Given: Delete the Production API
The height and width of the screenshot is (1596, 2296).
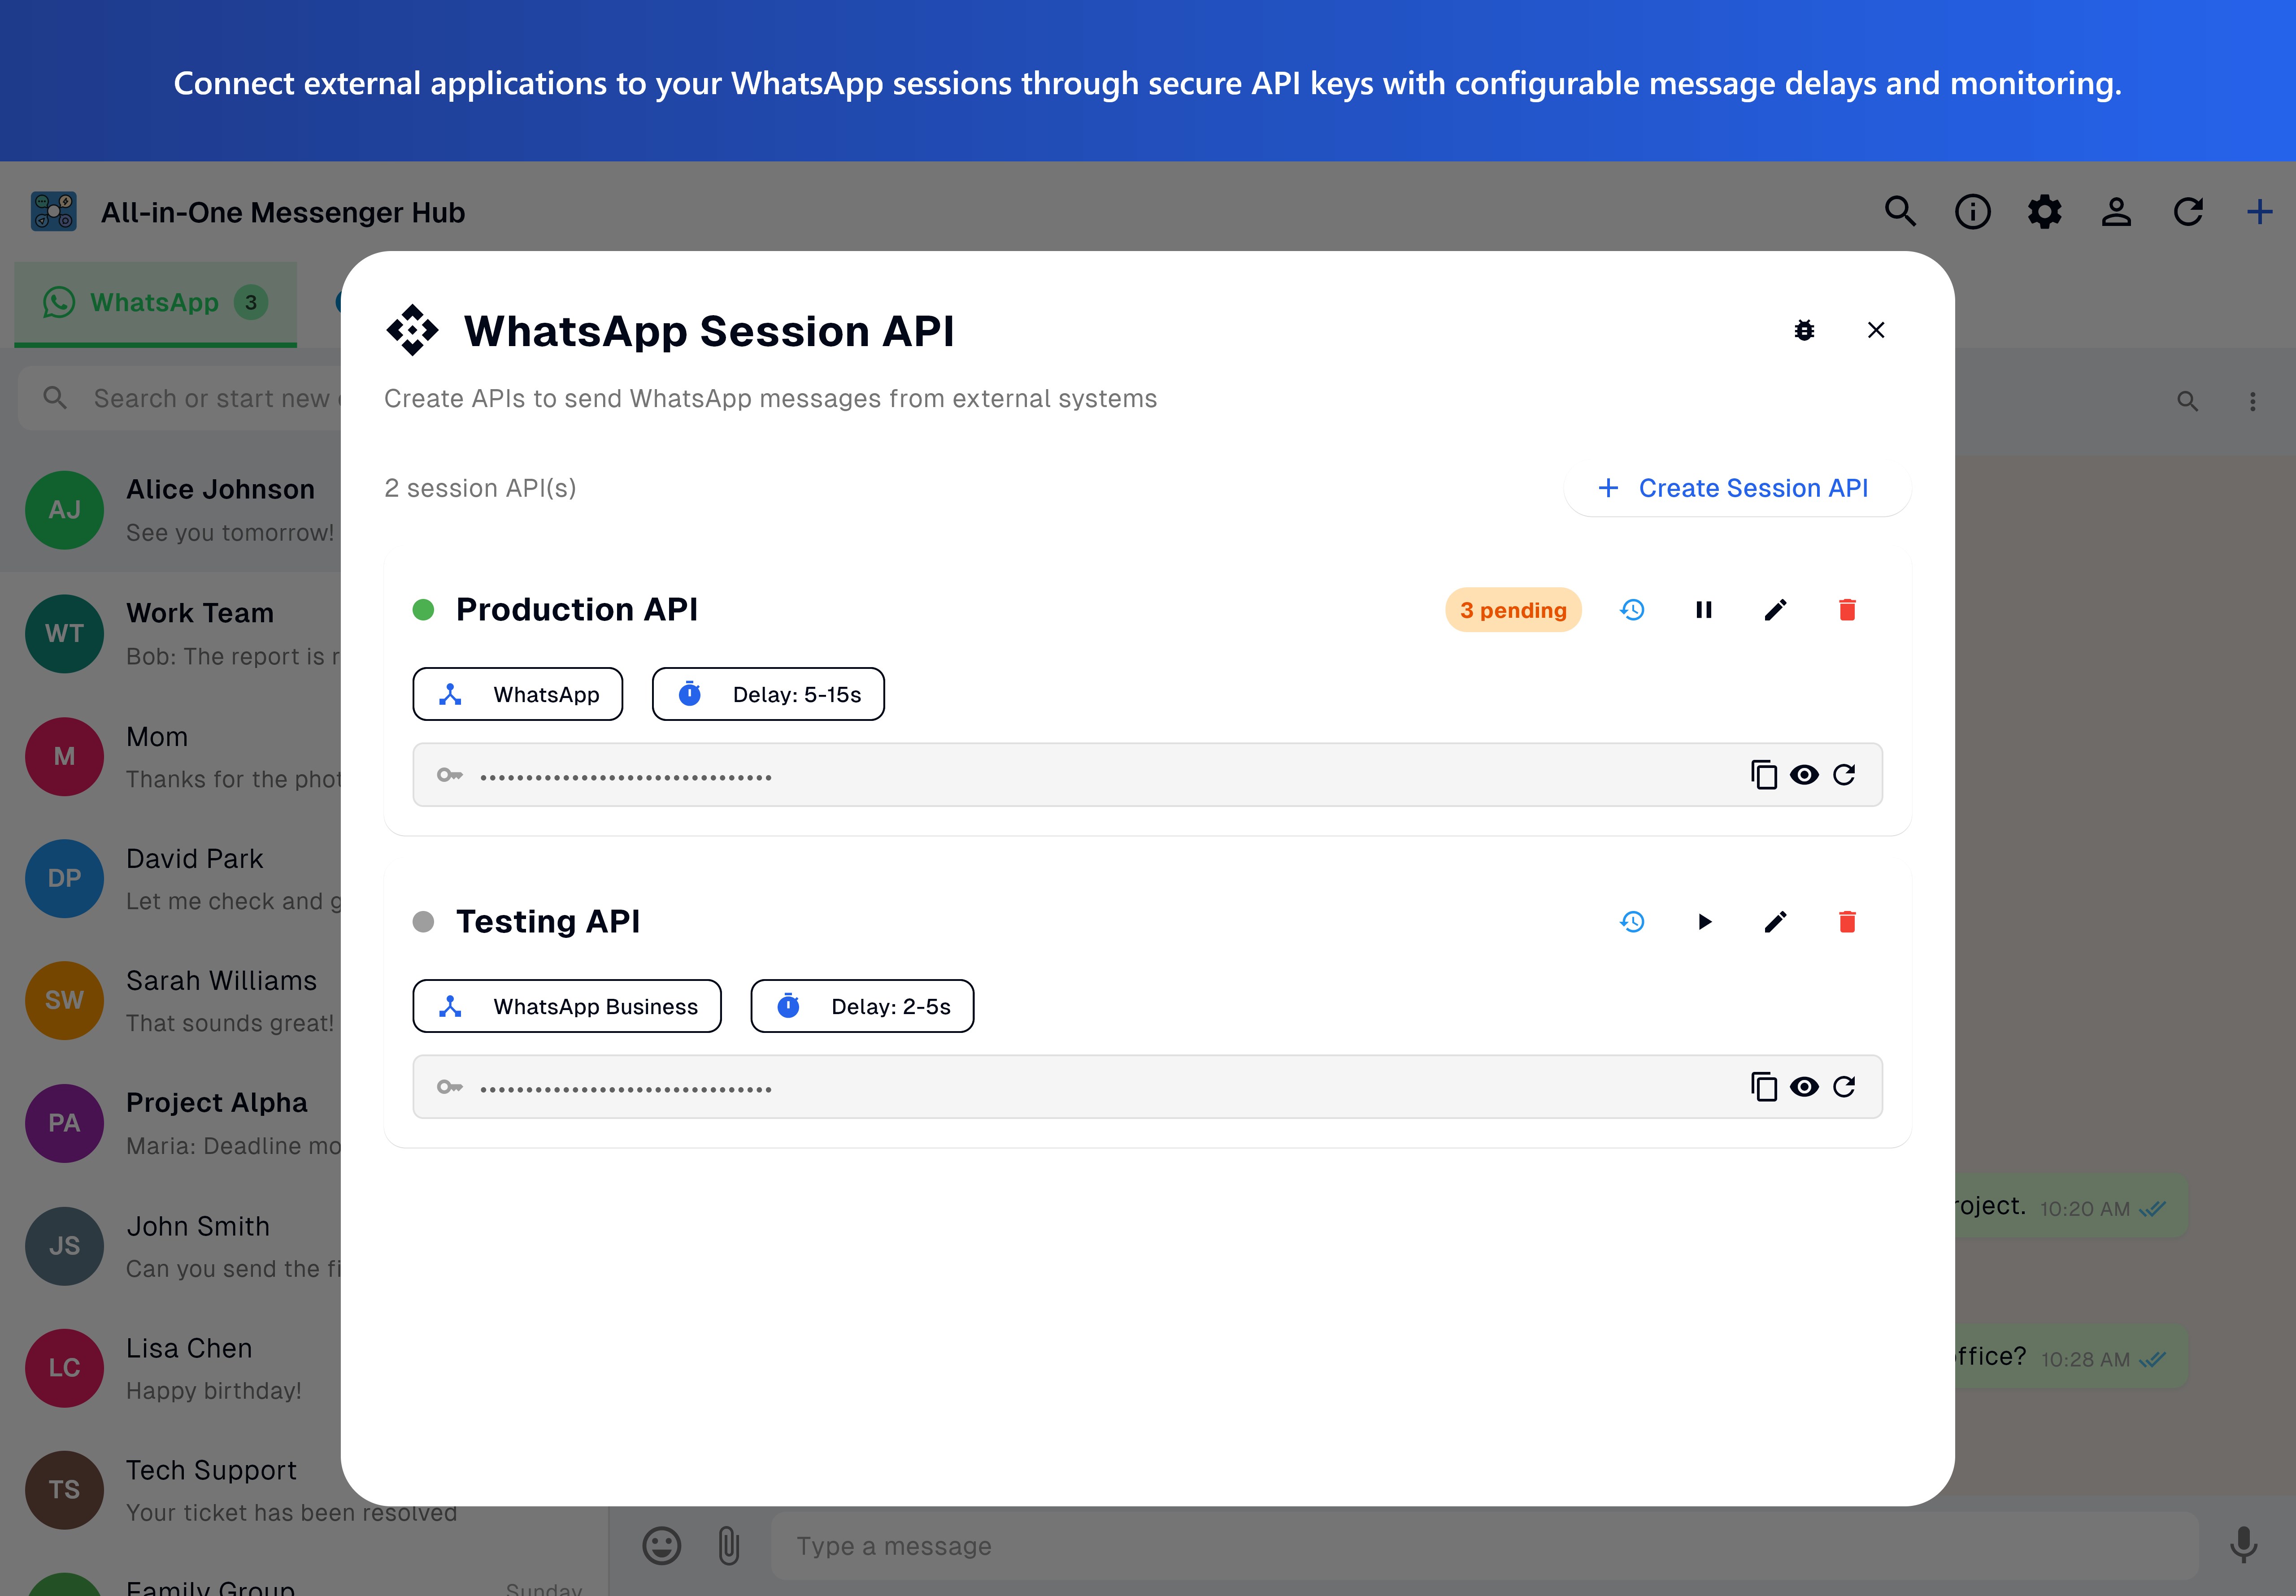Looking at the screenshot, I should coord(1847,610).
